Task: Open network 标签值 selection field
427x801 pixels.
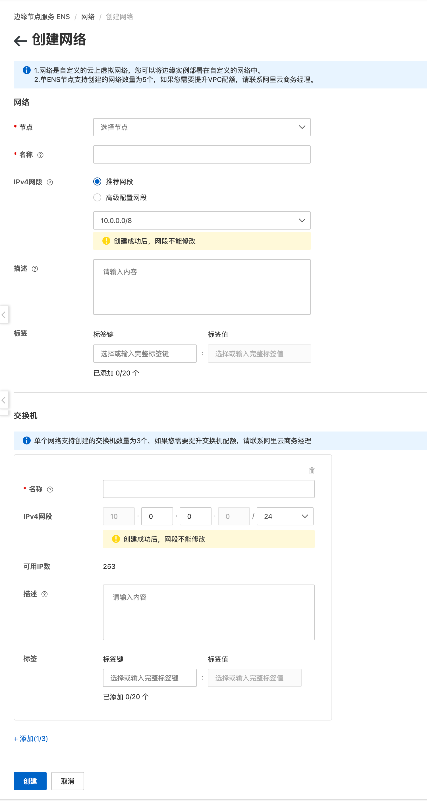Action: click(x=260, y=354)
